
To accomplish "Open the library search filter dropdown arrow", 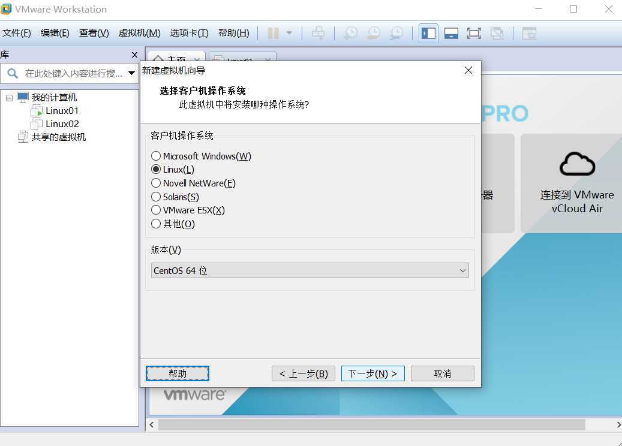I will [x=132, y=73].
